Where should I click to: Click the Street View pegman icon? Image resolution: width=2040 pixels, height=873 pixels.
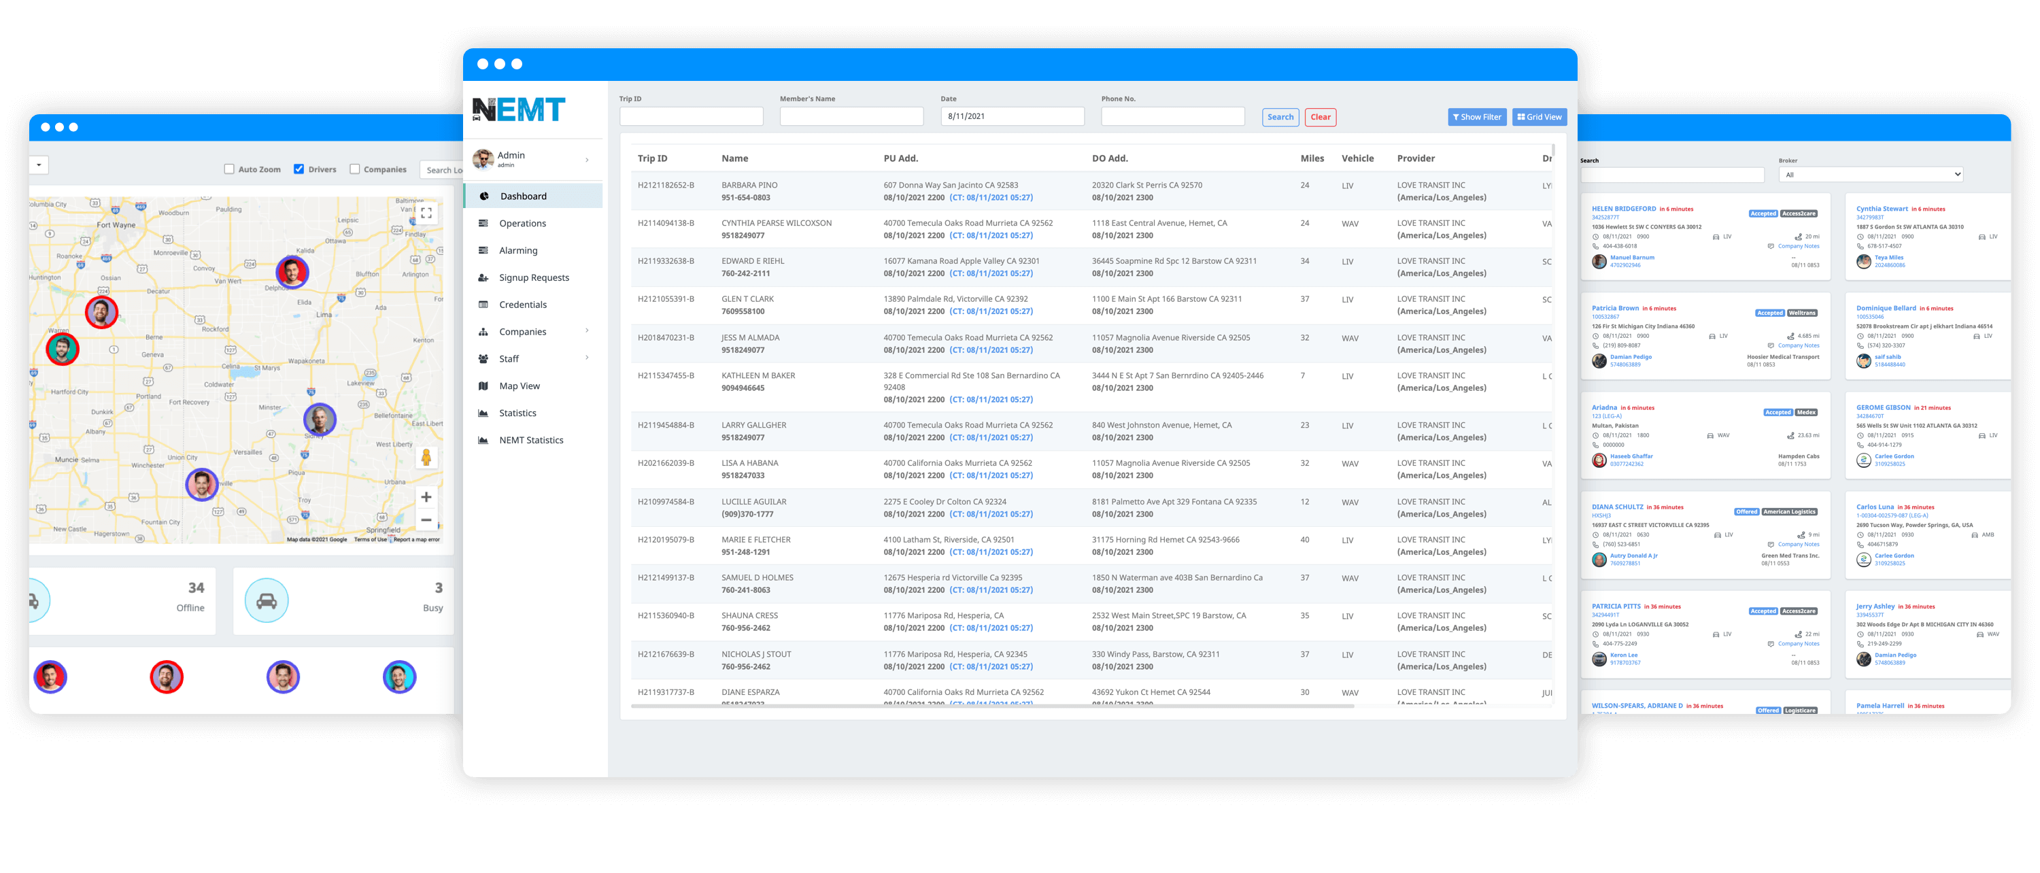click(x=426, y=458)
